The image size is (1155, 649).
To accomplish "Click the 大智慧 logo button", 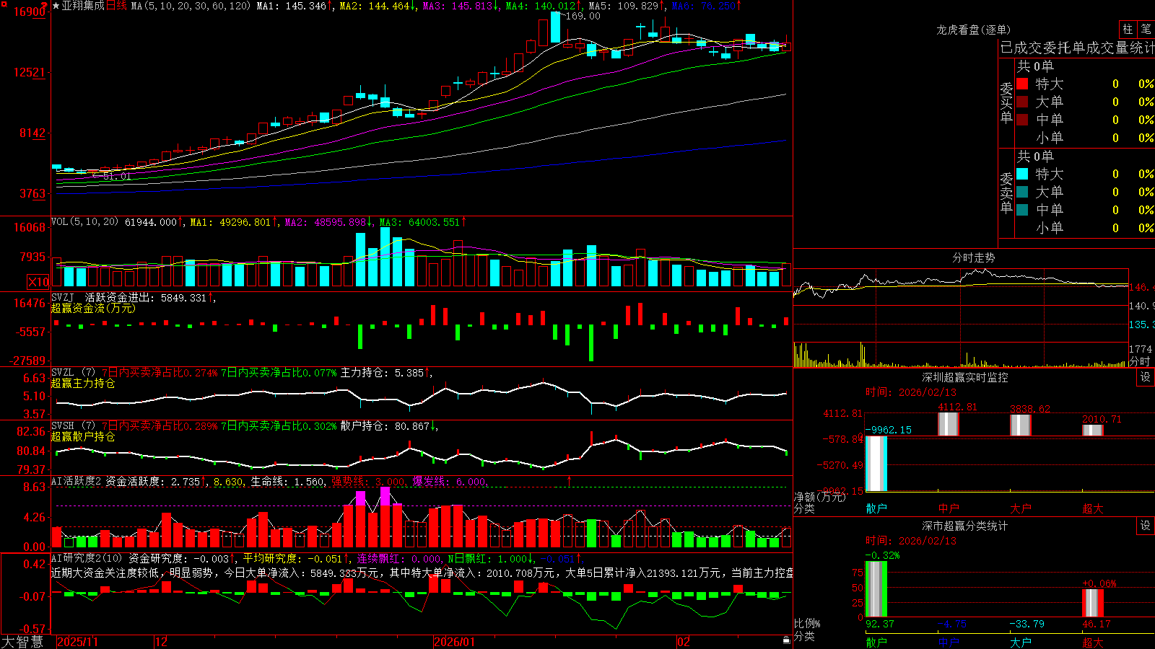I will point(22,641).
